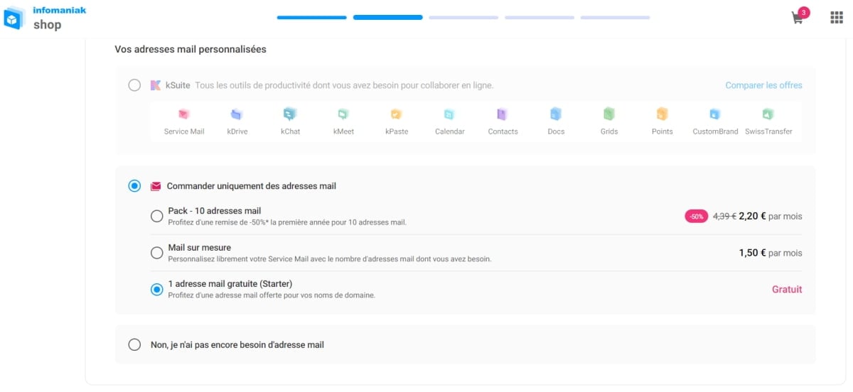Click the 'Vos adresses mail personnalisées' heading

click(x=191, y=50)
